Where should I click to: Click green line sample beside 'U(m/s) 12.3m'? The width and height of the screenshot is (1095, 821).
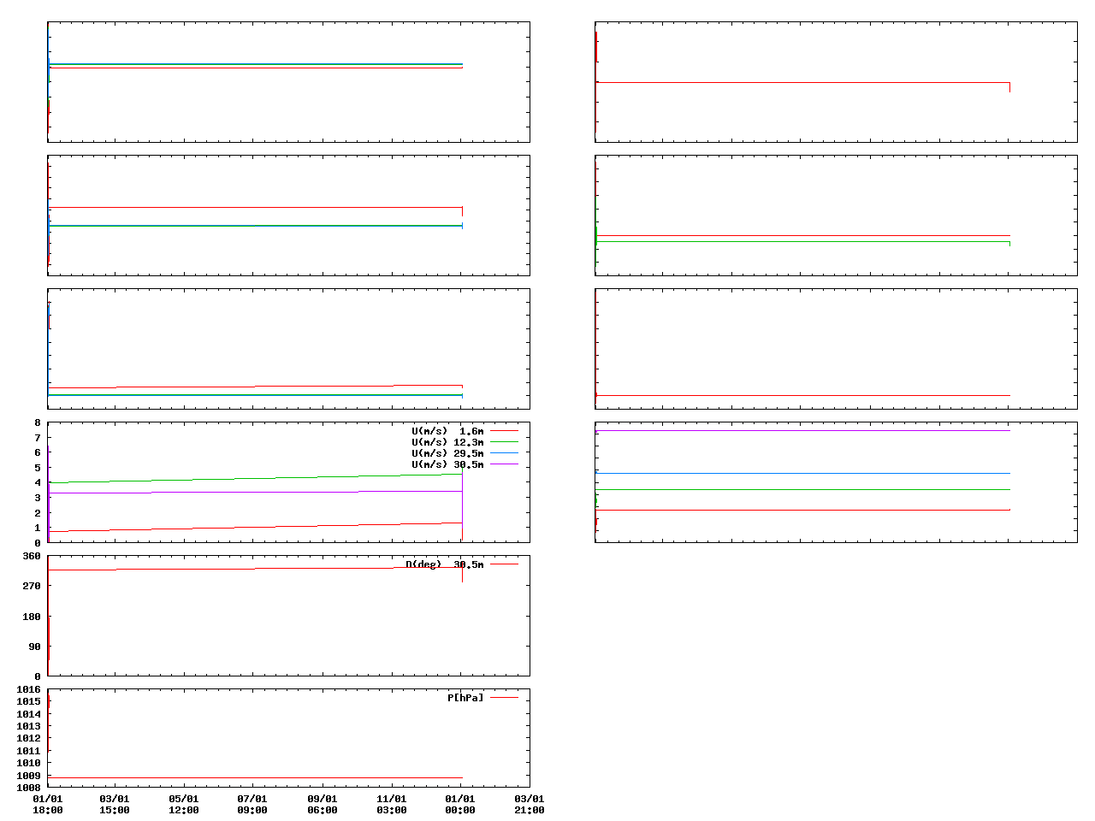(x=504, y=442)
